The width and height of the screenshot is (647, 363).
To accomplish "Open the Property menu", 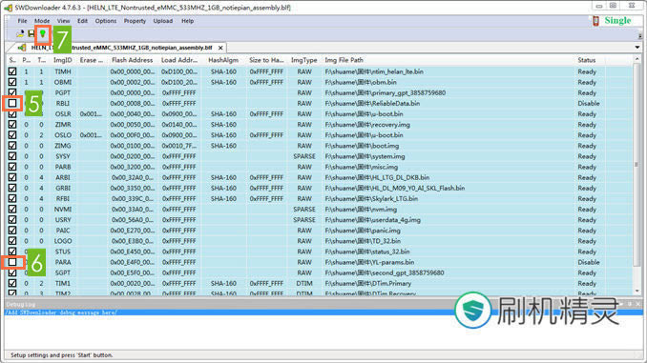I will click(135, 21).
